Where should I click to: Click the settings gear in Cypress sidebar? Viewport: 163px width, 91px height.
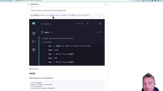[x=34, y=50]
